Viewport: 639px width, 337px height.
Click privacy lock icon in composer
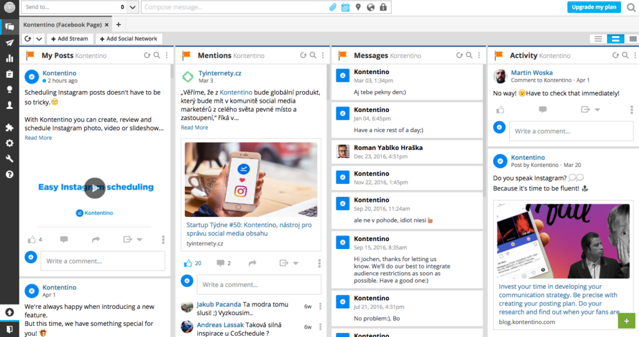(383, 7)
